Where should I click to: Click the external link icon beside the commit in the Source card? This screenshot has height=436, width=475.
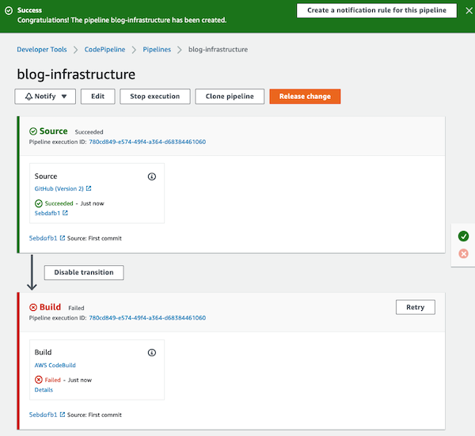(65, 213)
